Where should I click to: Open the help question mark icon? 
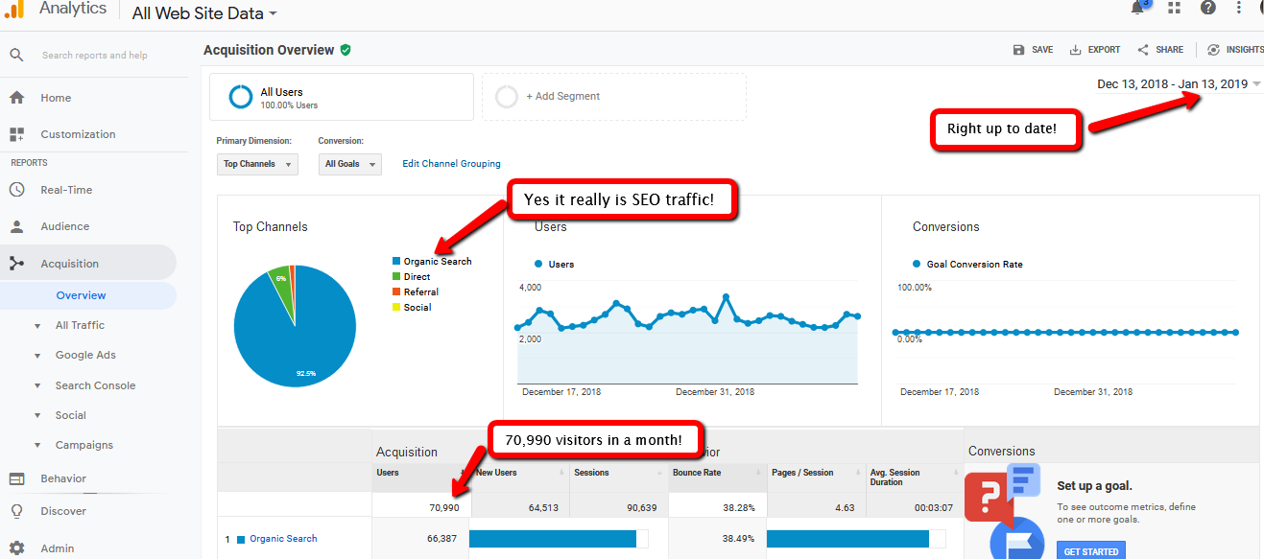pos(1208,8)
